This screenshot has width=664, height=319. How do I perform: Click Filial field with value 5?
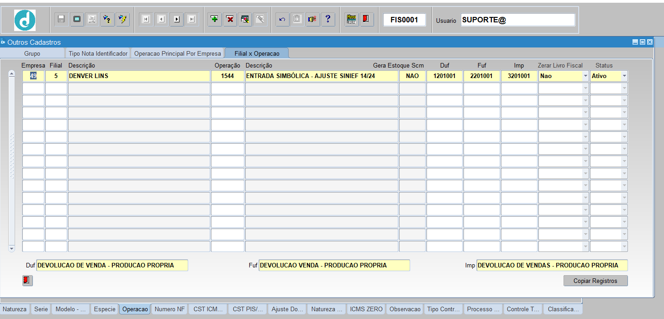point(56,76)
